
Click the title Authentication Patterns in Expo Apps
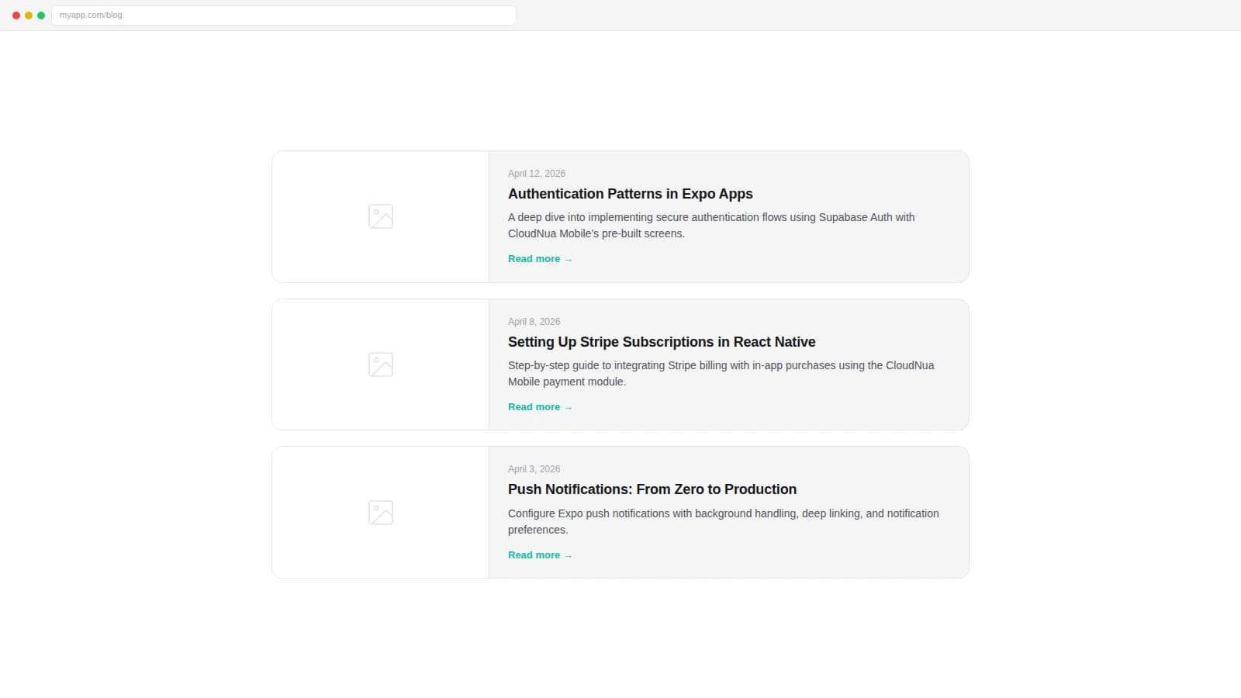click(x=631, y=194)
